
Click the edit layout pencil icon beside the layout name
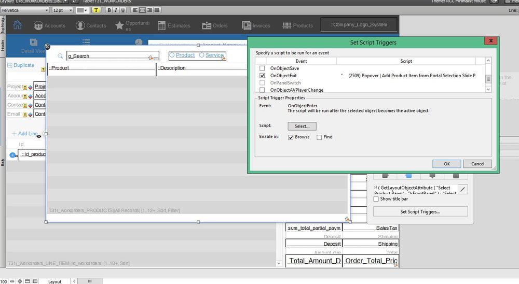tap(75, 2)
